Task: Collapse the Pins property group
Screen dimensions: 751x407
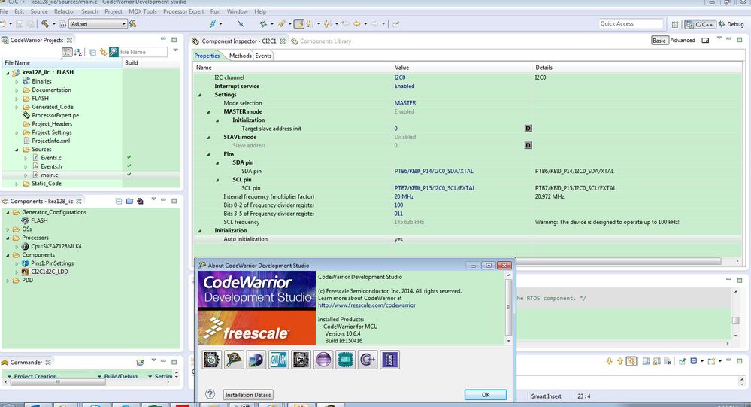Action: [208, 154]
